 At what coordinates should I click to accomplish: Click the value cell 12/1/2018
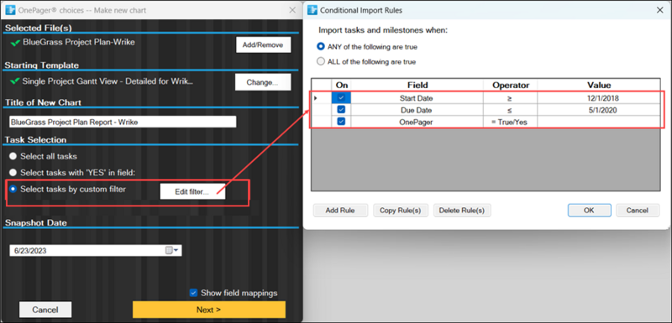pos(599,98)
